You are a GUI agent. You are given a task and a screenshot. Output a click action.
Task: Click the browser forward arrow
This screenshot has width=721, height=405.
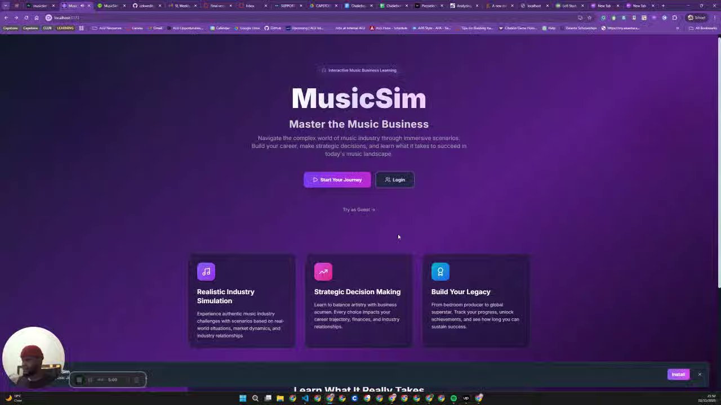(x=16, y=17)
